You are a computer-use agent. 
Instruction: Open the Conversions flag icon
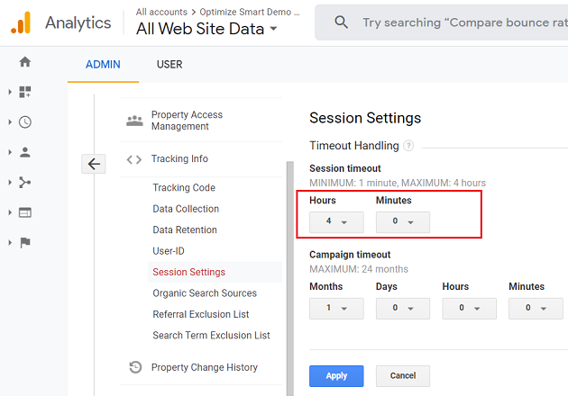tap(25, 242)
